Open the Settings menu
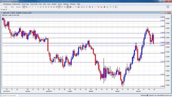 tap(66, 4)
